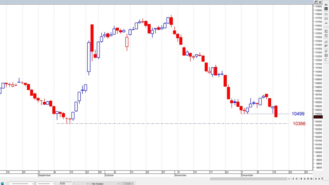
Task: Move chart right with the right triangle
Action: pos(319,179)
